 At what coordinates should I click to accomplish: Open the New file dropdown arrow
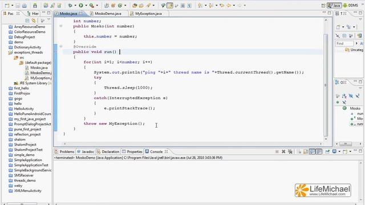pos(12,5)
